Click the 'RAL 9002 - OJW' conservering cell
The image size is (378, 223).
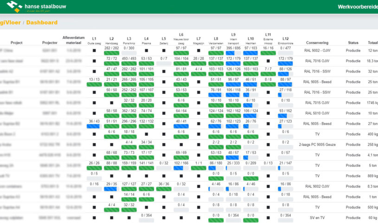coord(317,51)
